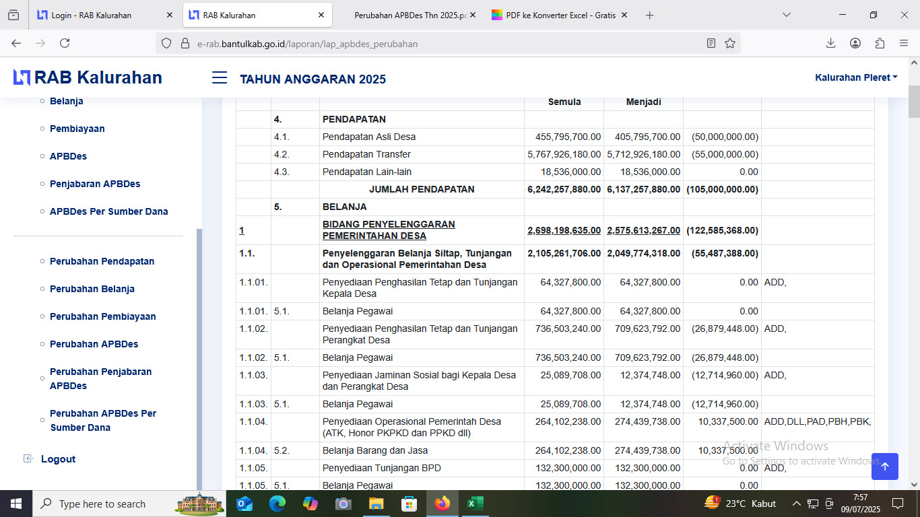Viewport: 920px width, 517px height.
Task: Click the page vertical scrollbar thumb
Action: [x=914, y=102]
